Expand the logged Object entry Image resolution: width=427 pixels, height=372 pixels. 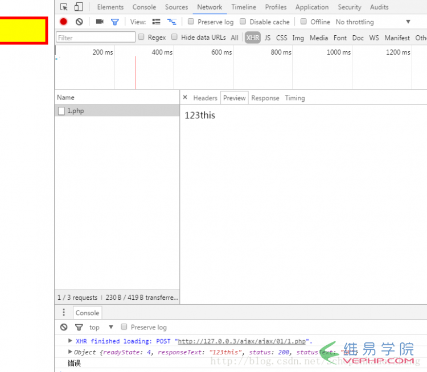[70, 352]
